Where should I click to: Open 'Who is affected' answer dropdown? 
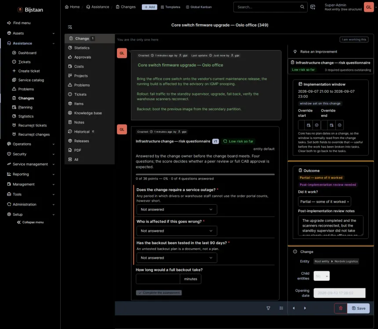tap(177, 231)
